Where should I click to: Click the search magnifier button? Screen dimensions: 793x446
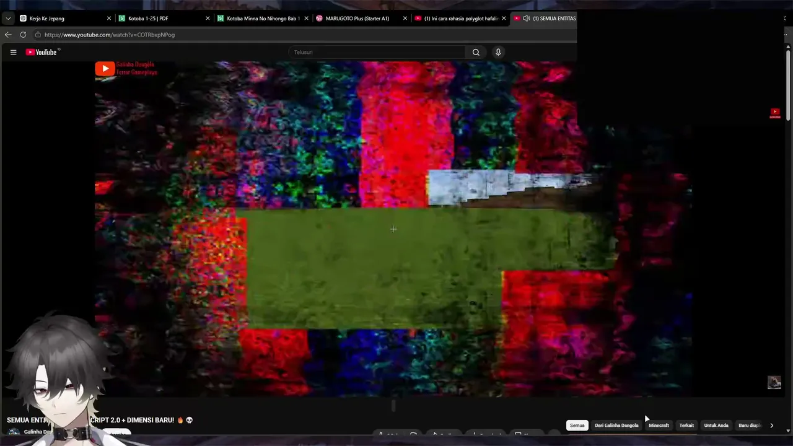[476, 52]
